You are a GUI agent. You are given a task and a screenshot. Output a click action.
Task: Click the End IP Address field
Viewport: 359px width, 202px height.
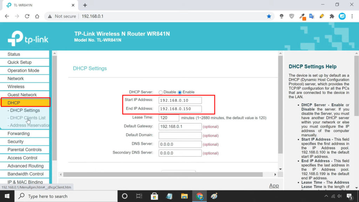click(x=180, y=109)
